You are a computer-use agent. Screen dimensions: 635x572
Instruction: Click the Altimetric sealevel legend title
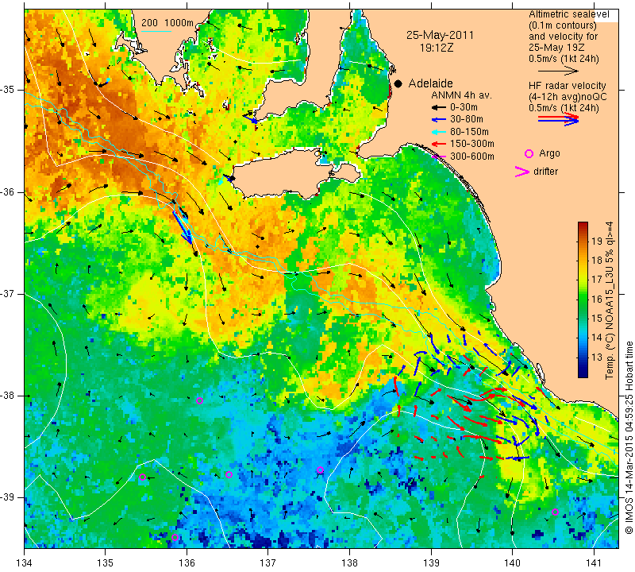click(x=569, y=14)
